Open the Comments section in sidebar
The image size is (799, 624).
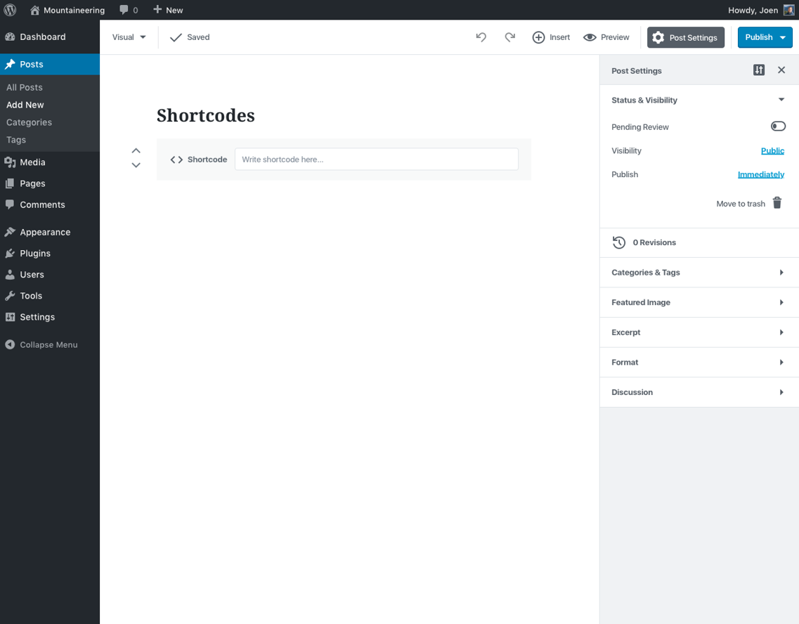pyautogui.click(x=50, y=204)
